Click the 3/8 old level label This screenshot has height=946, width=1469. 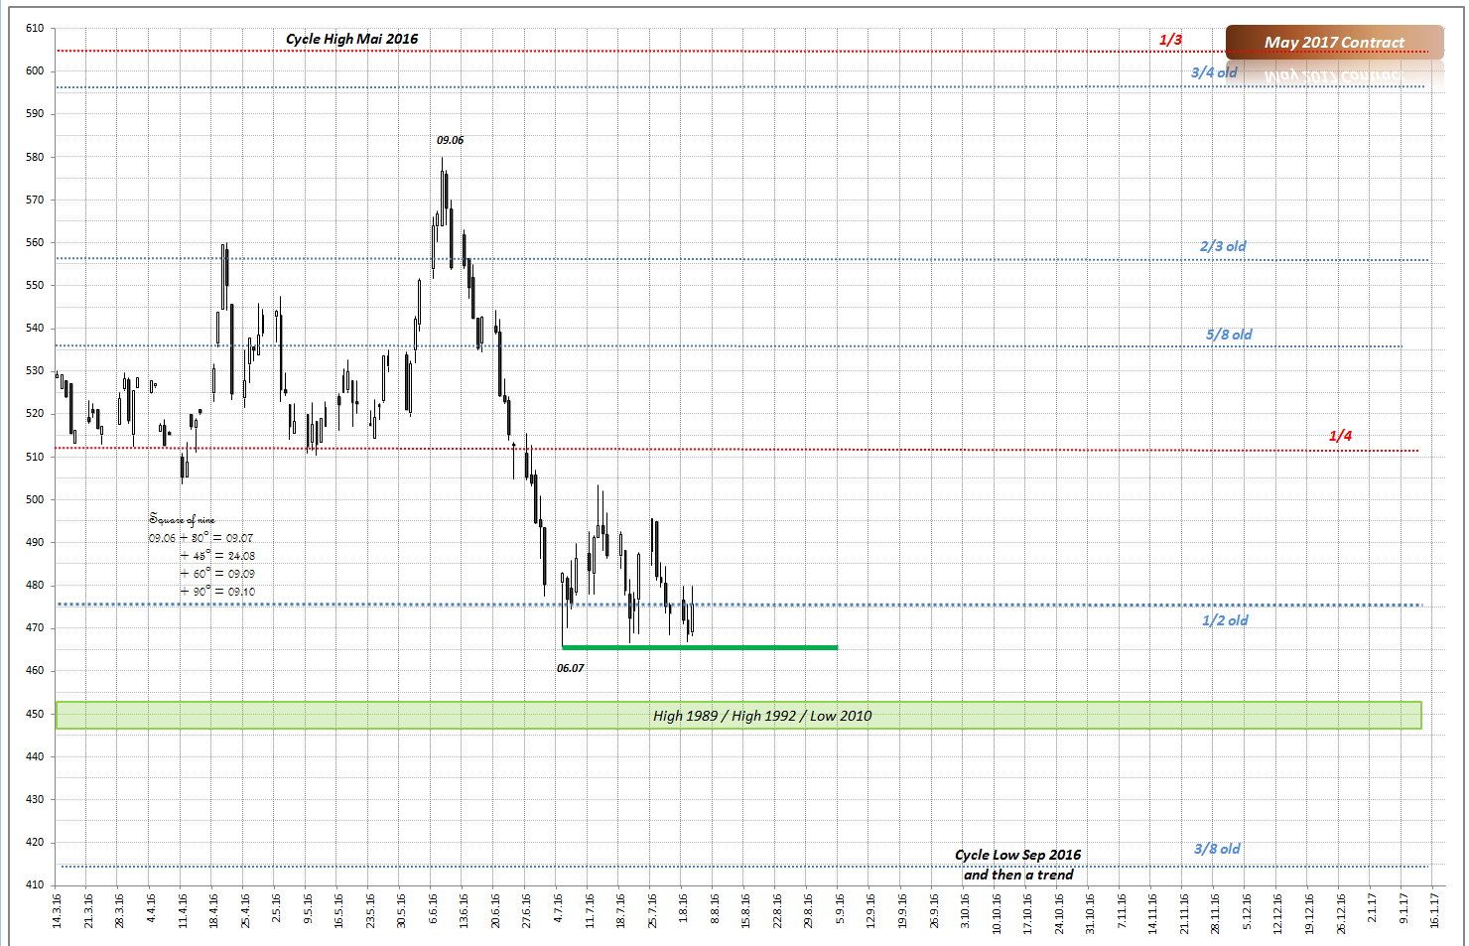(x=1216, y=849)
